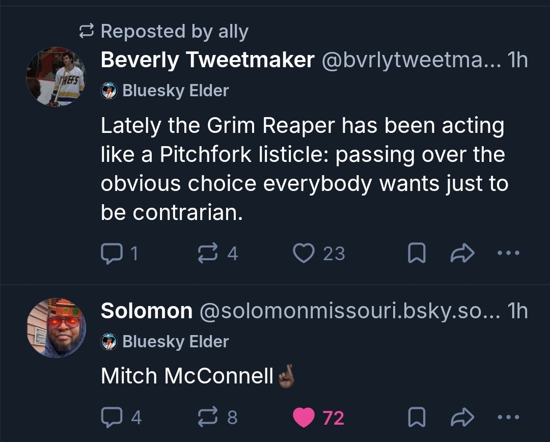The width and height of the screenshot is (550, 442).
Task: Share Solomon's post via arrow icon
Action: pyautogui.click(x=462, y=418)
